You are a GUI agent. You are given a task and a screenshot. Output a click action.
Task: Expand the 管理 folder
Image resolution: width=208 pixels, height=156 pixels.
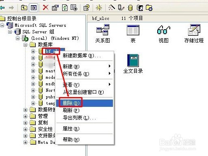(x=25, y=116)
